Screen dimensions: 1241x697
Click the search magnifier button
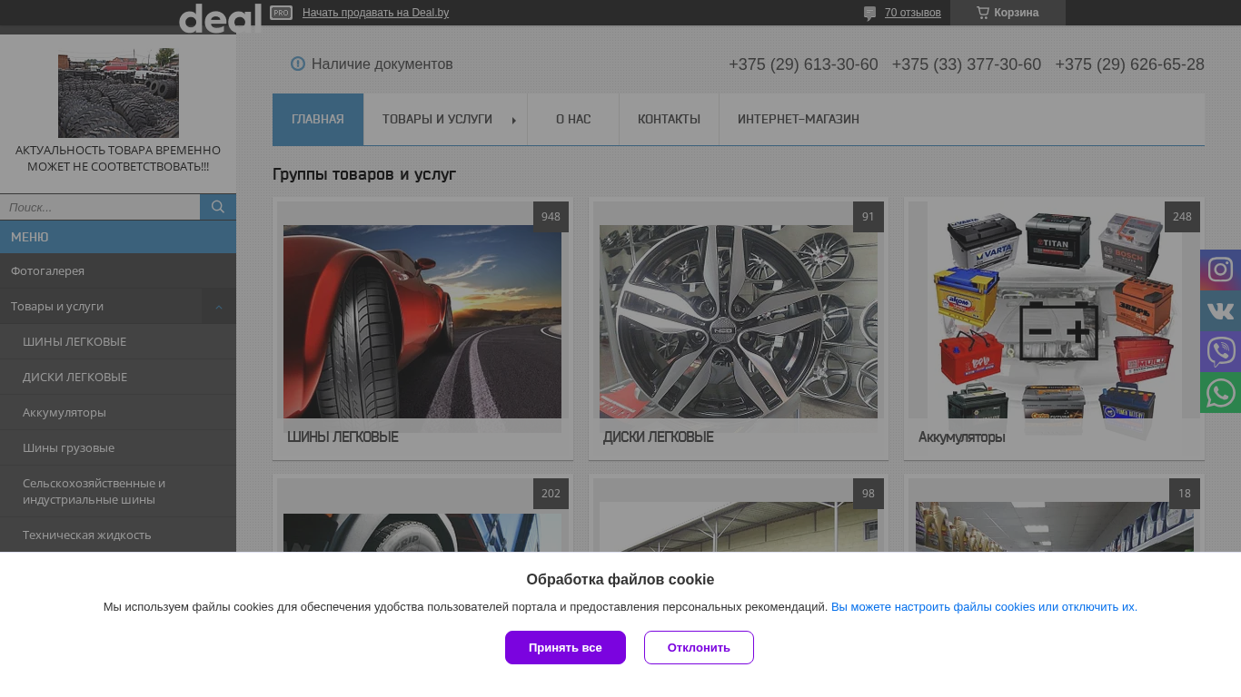[x=218, y=207]
